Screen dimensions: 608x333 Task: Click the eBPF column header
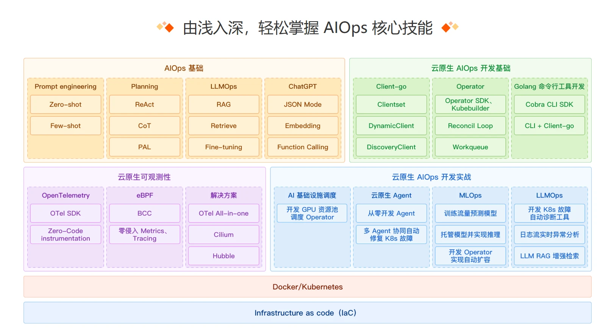click(145, 195)
